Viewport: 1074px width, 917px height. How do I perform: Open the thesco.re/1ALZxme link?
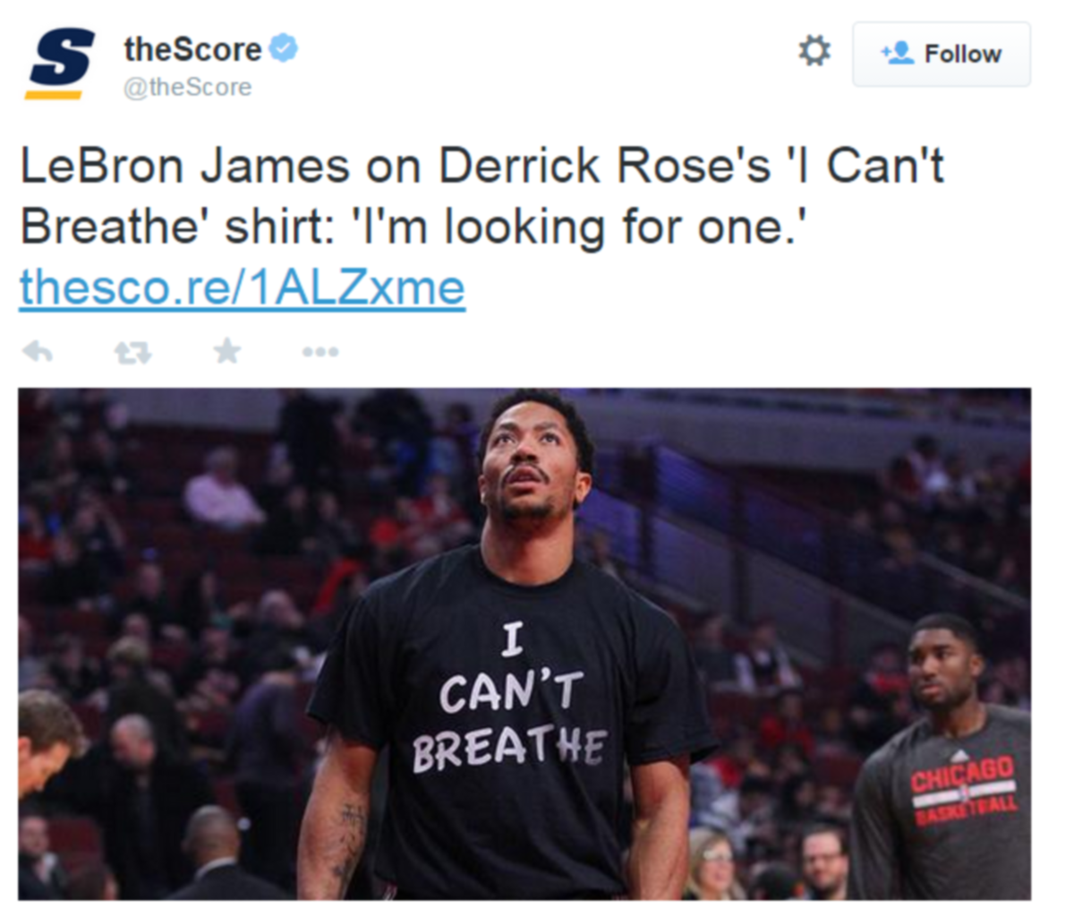coord(242,287)
